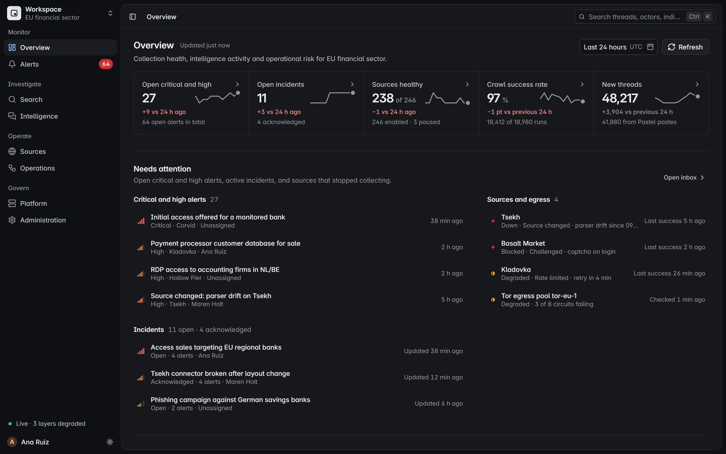Expand the New threads card chevron
726x454 pixels.
point(697,84)
